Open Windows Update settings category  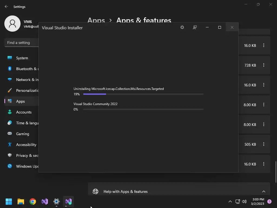pos(21,166)
